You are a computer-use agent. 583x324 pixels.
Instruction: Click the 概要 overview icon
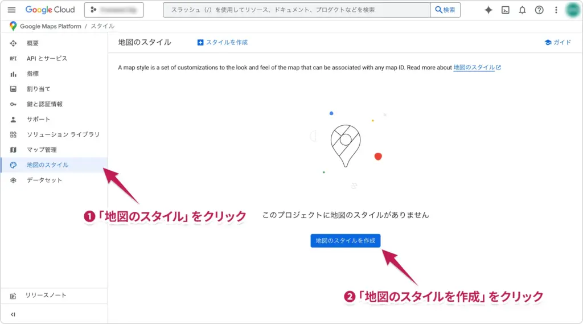(x=14, y=43)
